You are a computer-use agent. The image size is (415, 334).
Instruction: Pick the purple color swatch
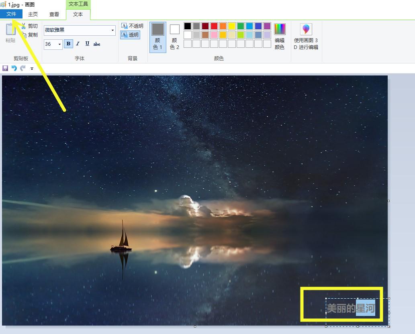point(267,26)
